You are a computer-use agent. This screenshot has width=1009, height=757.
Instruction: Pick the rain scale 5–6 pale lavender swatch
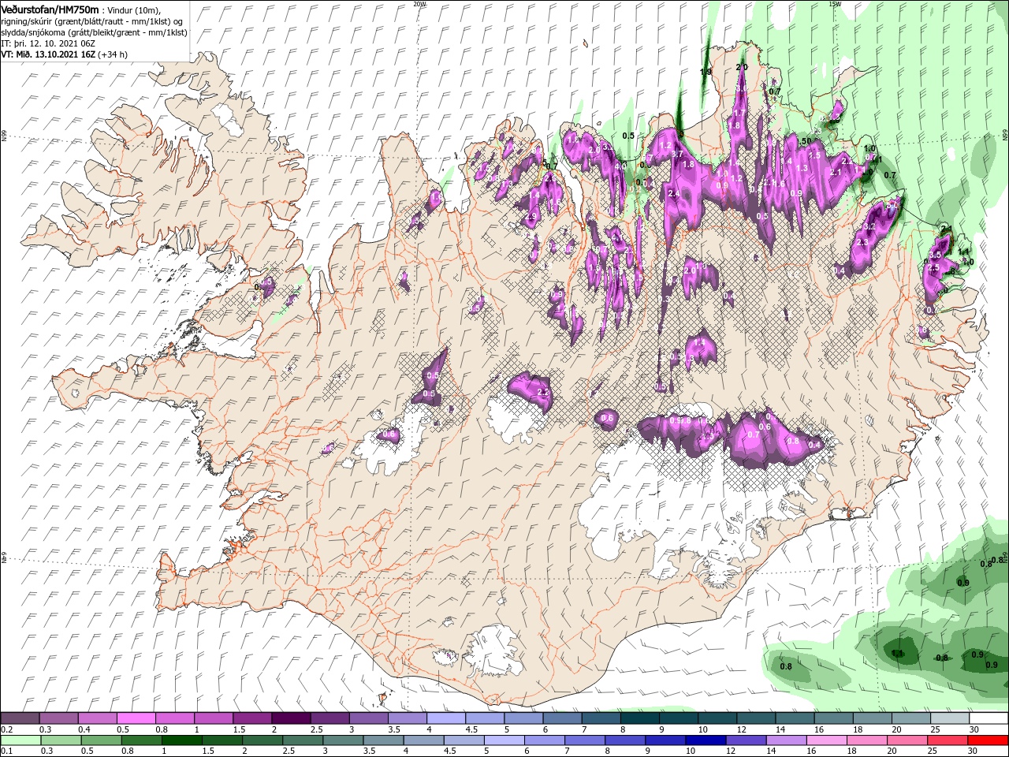(x=505, y=740)
